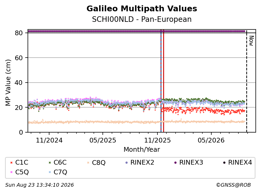Viewport: 261px width, 193px height.
Task: Click the 05/2026 x-axis tick label
Action: (211, 140)
